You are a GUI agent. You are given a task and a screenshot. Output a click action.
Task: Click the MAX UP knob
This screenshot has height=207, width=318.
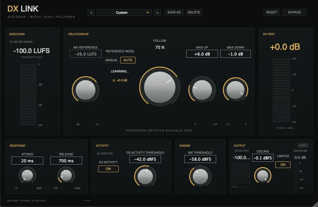[x=202, y=90]
